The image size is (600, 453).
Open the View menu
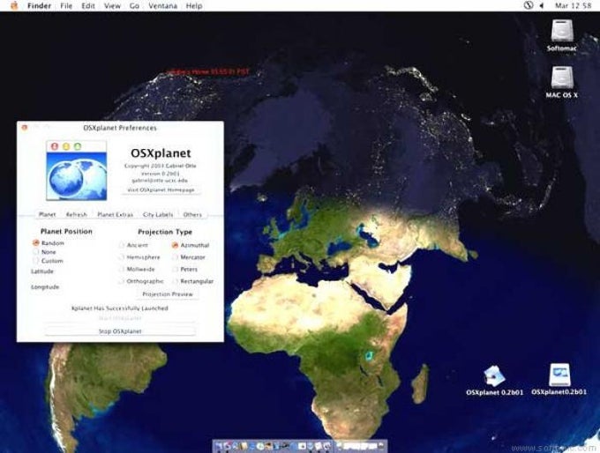(112, 6)
